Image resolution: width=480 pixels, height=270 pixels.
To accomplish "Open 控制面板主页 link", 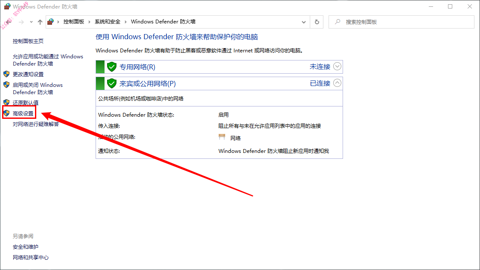I will (x=28, y=41).
